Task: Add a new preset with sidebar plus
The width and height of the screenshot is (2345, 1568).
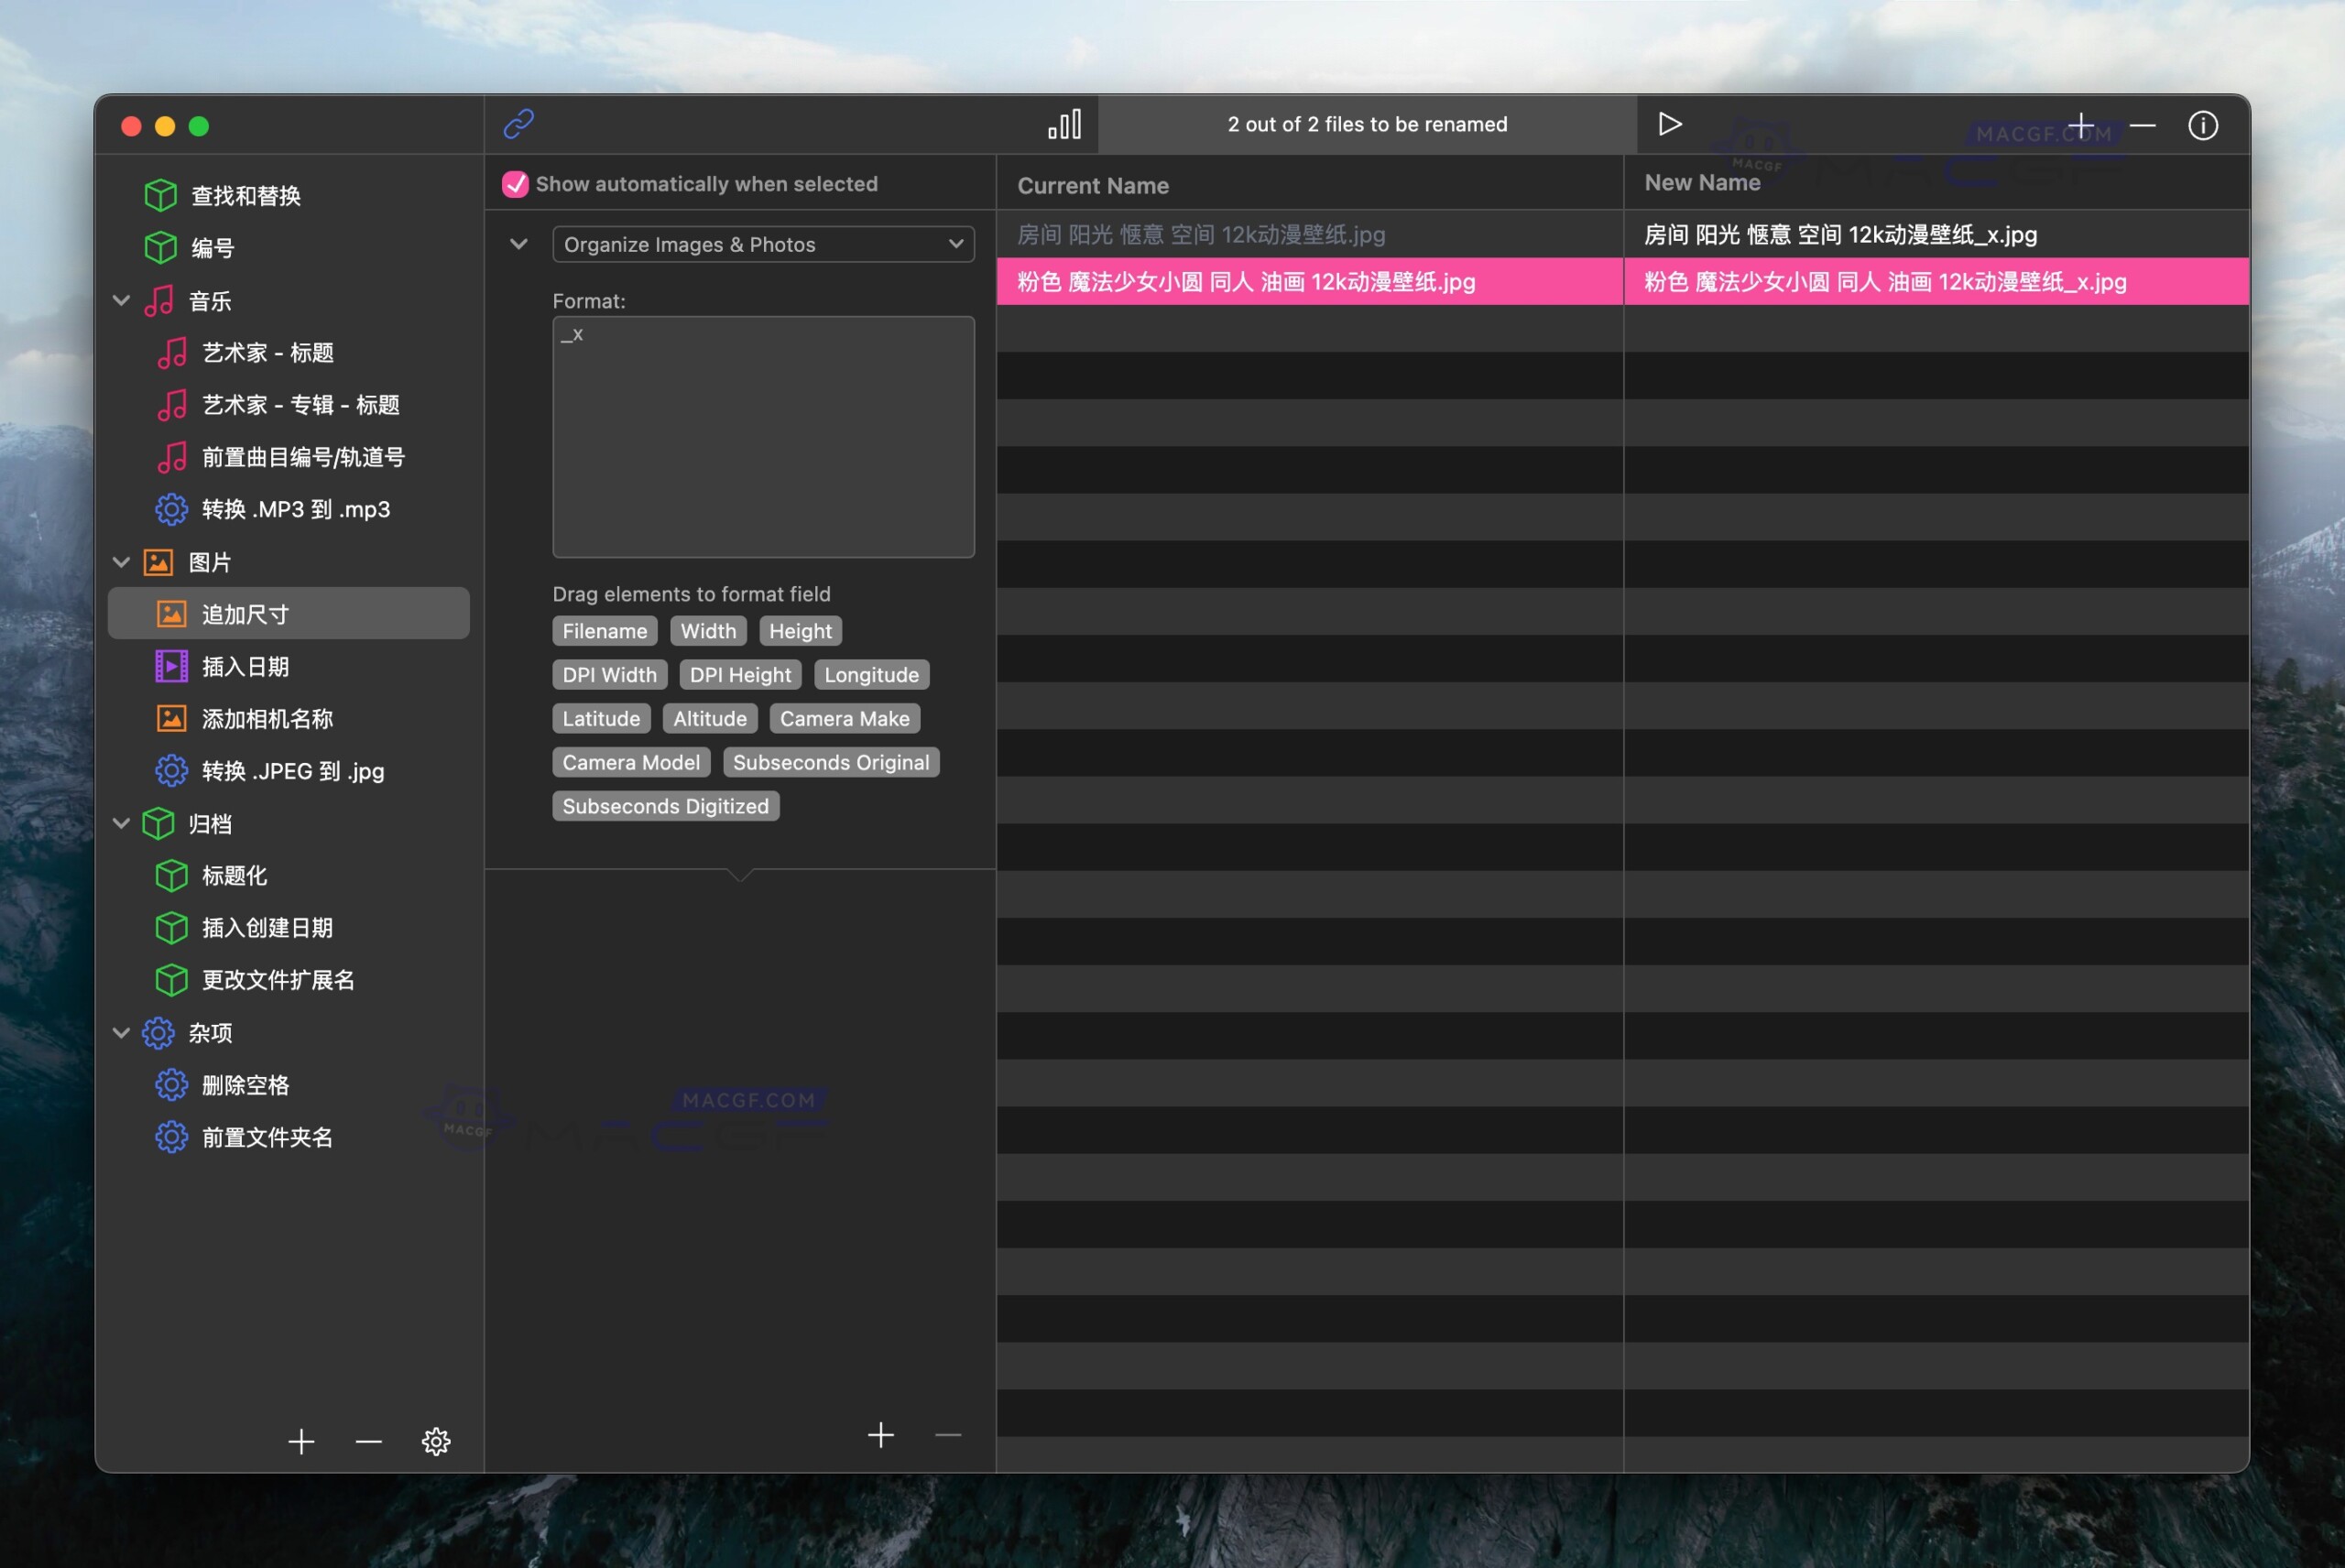Action: pyautogui.click(x=301, y=1441)
